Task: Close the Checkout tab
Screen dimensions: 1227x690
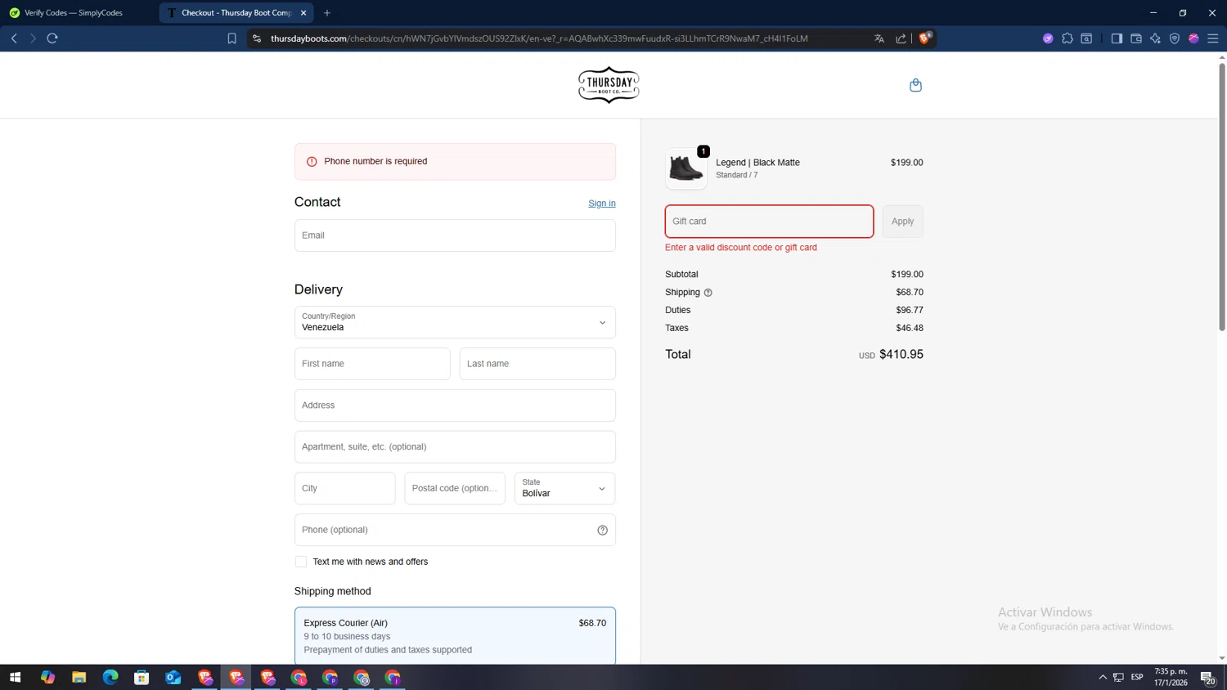Action: click(303, 13)
